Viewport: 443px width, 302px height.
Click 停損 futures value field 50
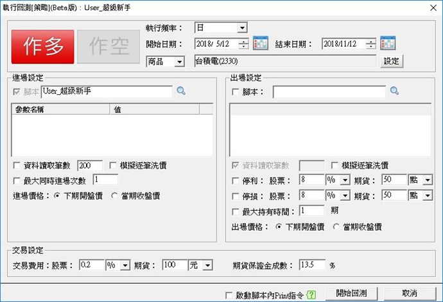tap(394, 195)
